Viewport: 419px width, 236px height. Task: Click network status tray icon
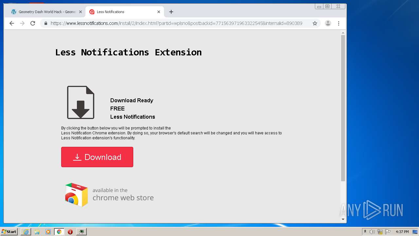(380, 232)
